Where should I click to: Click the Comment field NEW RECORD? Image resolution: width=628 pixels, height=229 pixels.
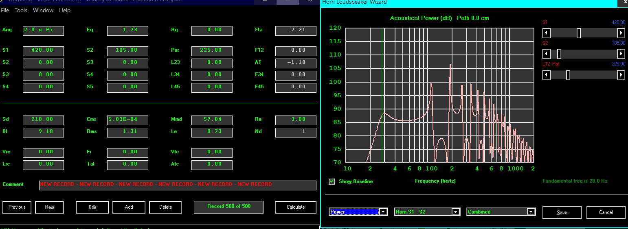point(178,185)
